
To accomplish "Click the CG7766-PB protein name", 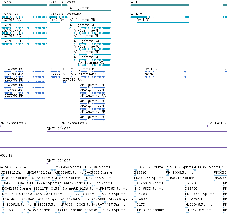I will pyautogui.click(x=14, y=80).
